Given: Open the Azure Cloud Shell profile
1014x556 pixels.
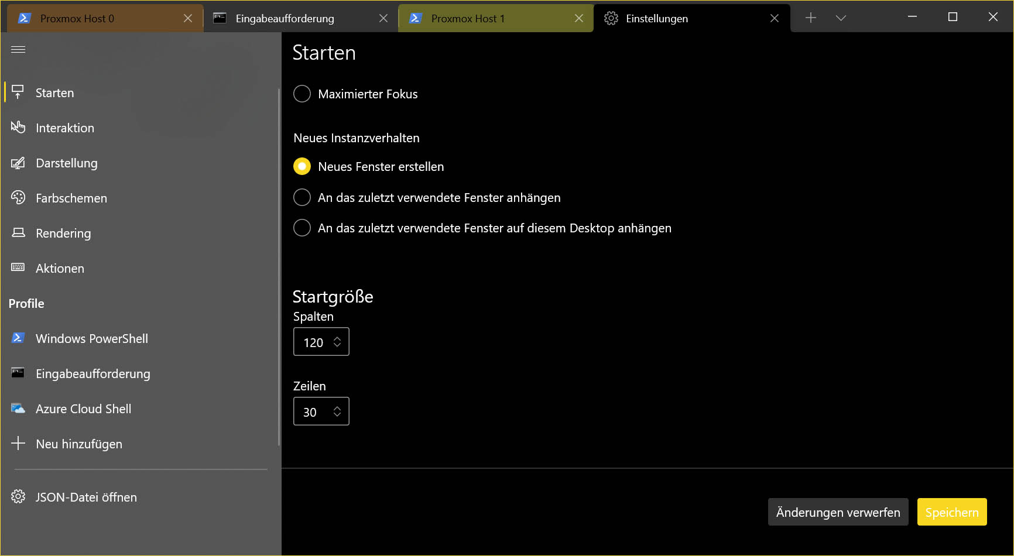Looking at the screenshot, I should click(84, 409).
